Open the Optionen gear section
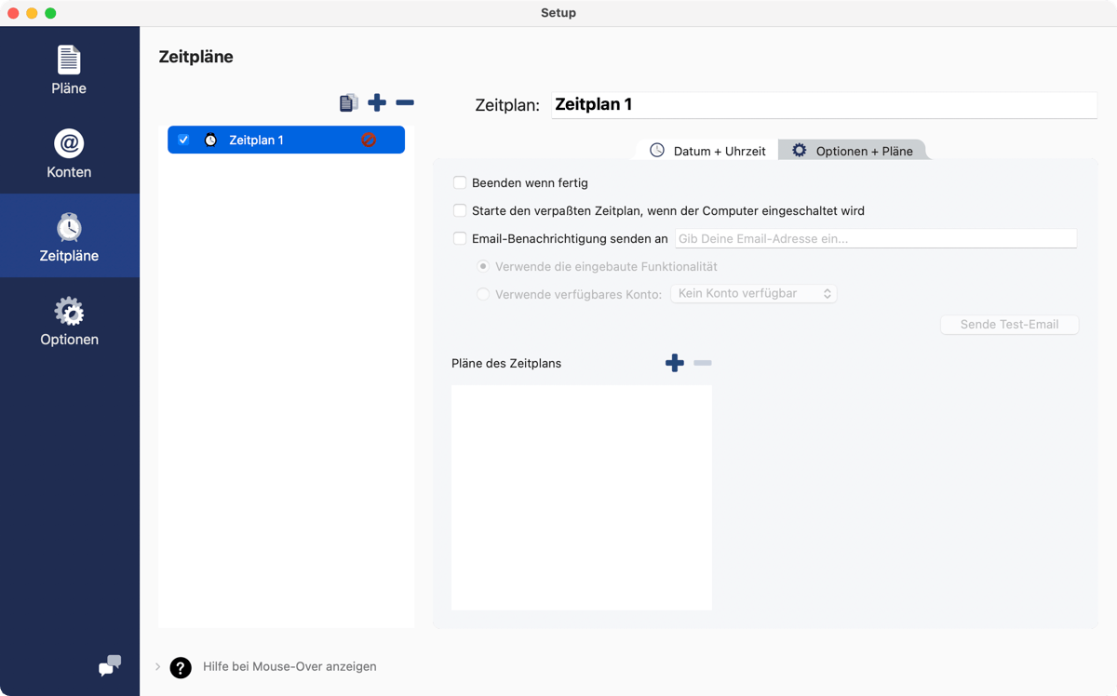The width and height of the screenshot is (1117, 696). (69, 321)
